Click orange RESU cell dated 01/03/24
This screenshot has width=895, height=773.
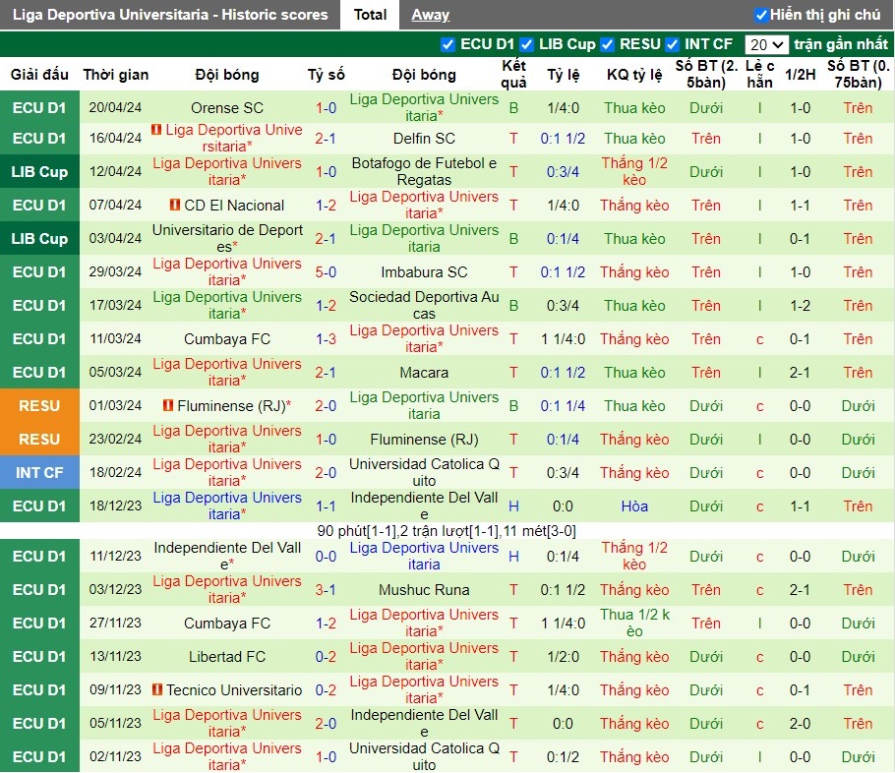[x=39, y=405]
